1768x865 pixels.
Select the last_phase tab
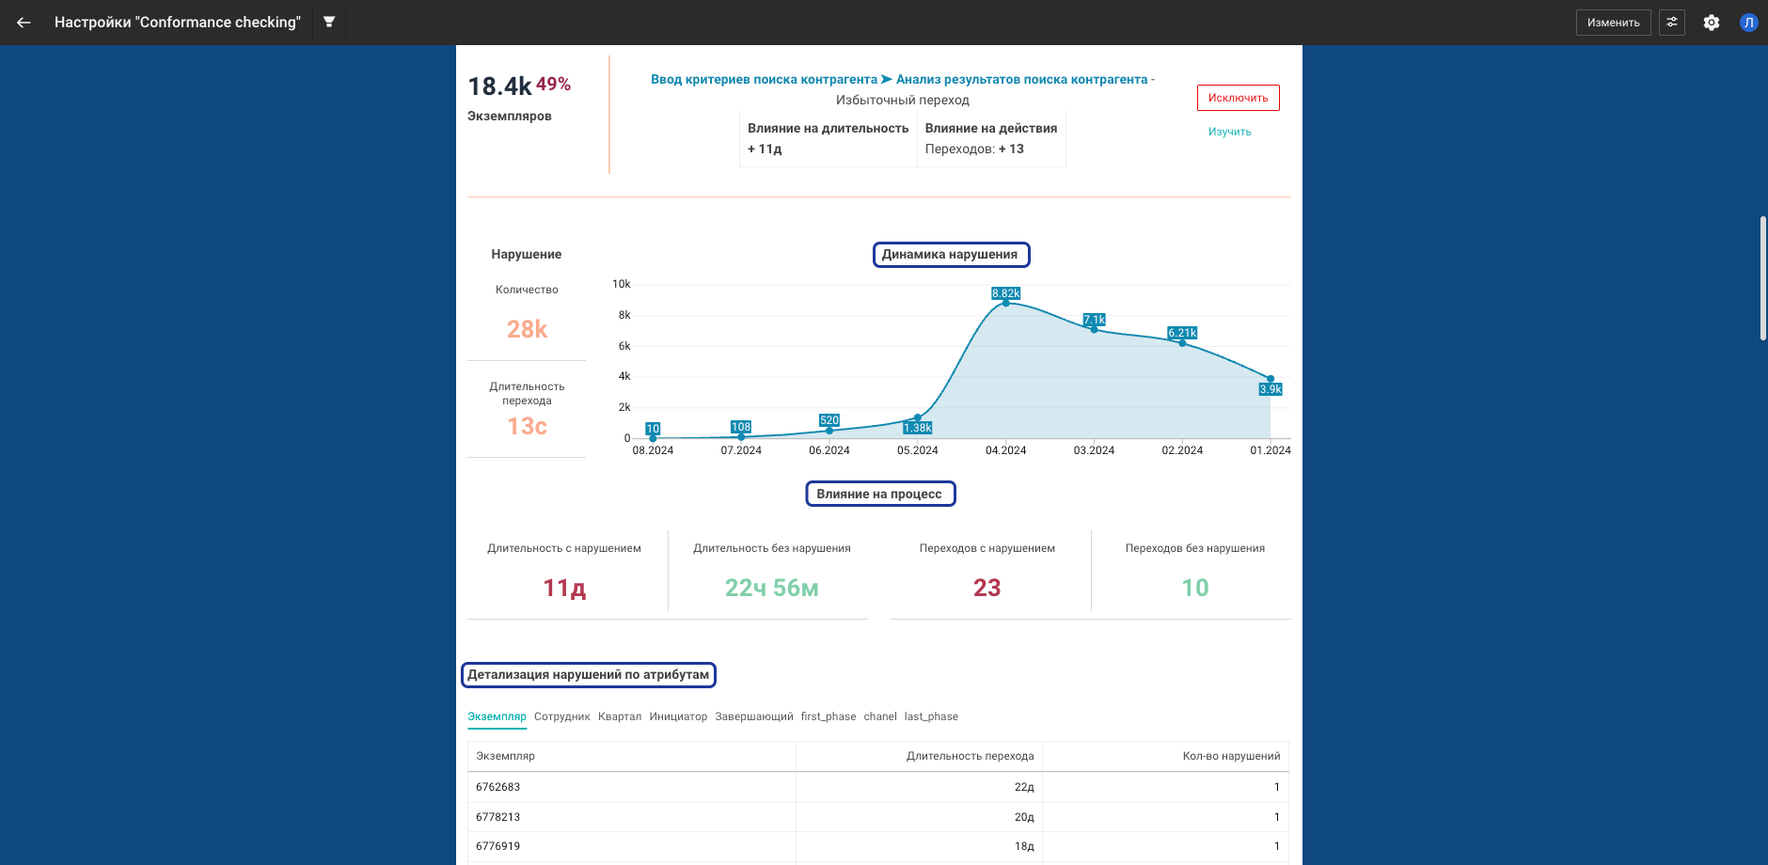(931, 716)
